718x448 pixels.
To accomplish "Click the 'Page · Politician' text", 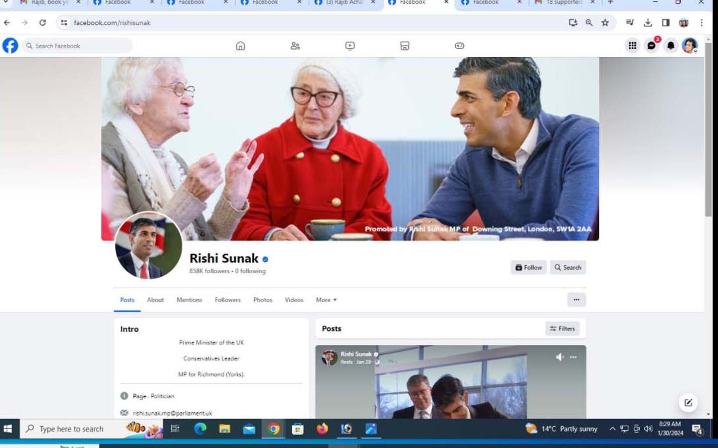I will 154,396.
